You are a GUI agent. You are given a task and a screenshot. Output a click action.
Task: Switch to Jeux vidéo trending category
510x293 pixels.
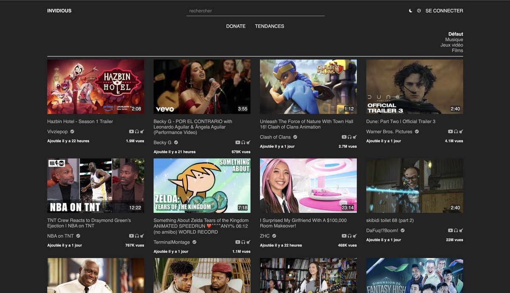click(452, 45)
